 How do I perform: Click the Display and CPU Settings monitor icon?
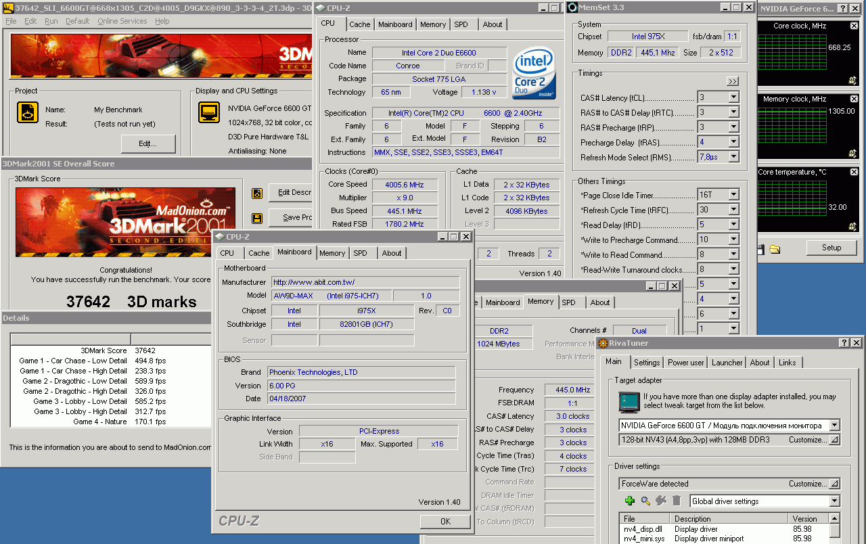click(209, 112)
